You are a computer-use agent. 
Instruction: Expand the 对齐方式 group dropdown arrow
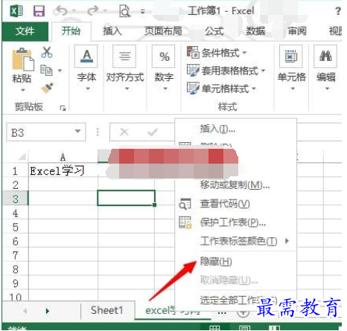tap(127, 89)
